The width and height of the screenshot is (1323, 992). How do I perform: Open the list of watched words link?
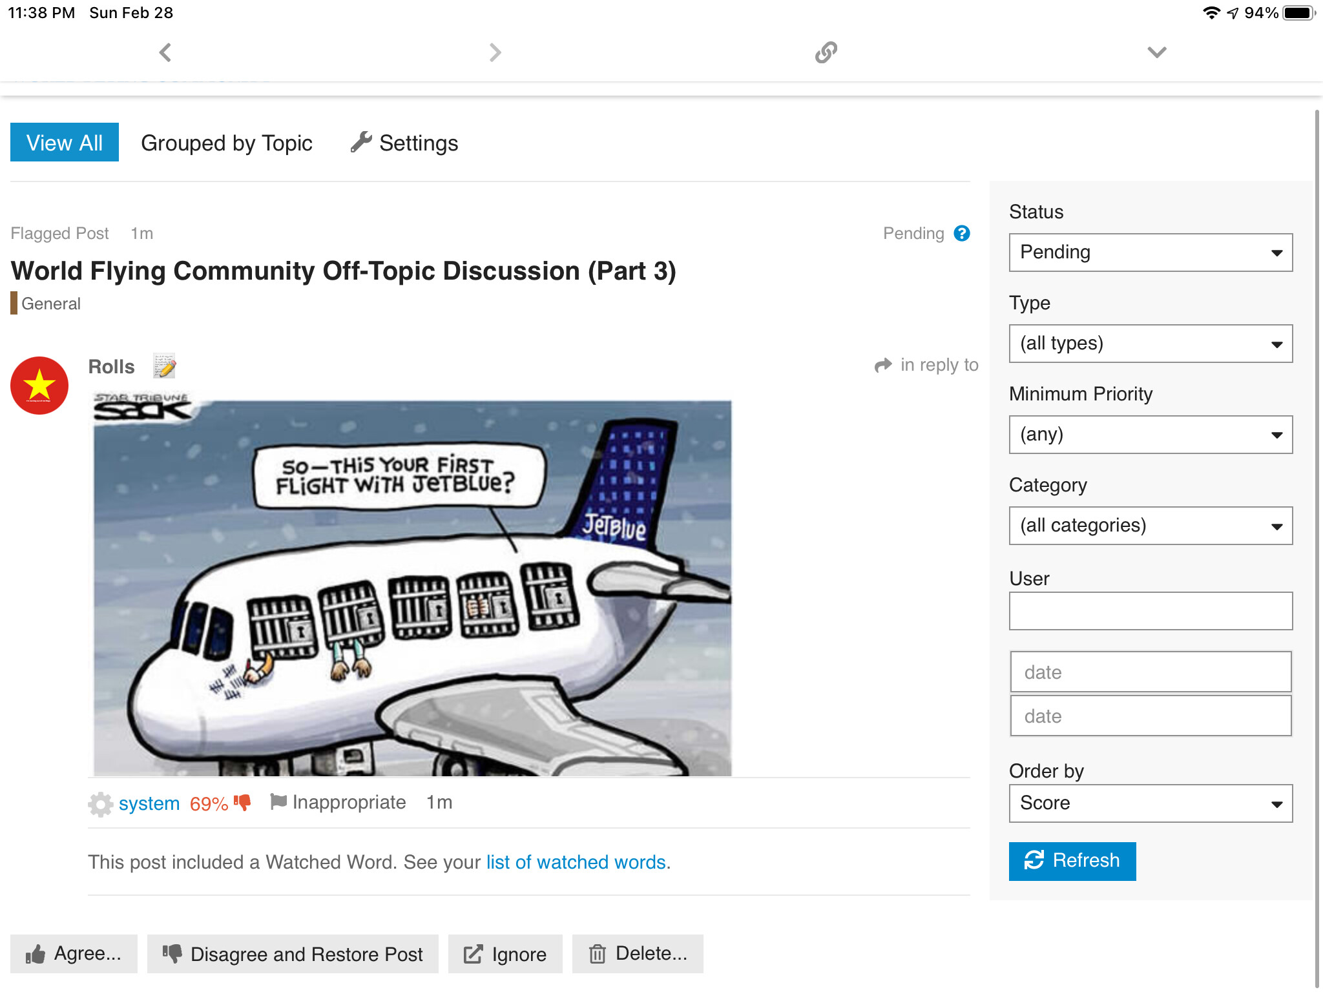576,862
